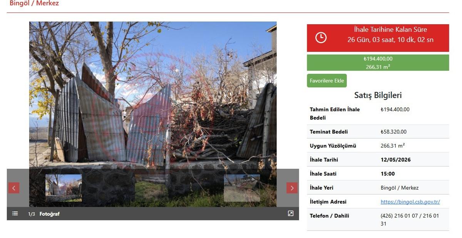Click the red remaining time countdown banner
This screenshot has height=238, width=462.
pyautogui.click(x=378, y=38)
